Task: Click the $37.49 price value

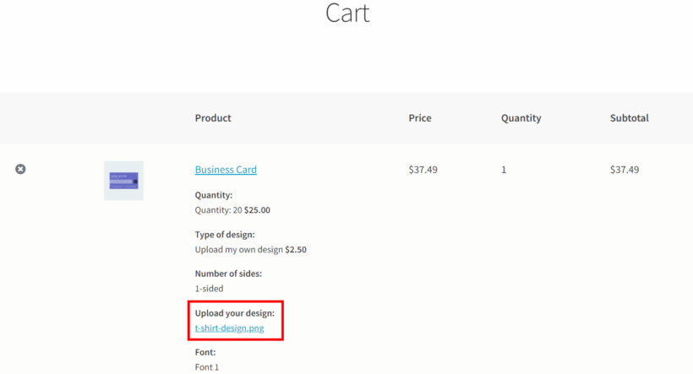Action: (423, 170)
